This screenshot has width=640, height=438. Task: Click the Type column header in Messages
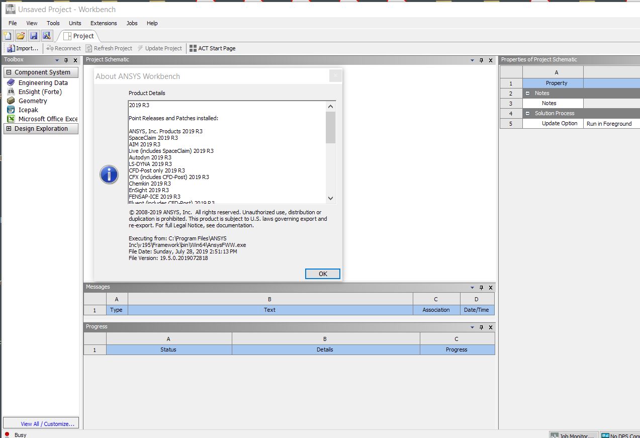[x=116, y=310]
